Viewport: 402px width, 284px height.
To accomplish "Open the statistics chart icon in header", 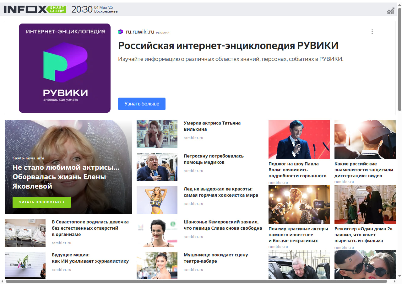I will (390, 11).
